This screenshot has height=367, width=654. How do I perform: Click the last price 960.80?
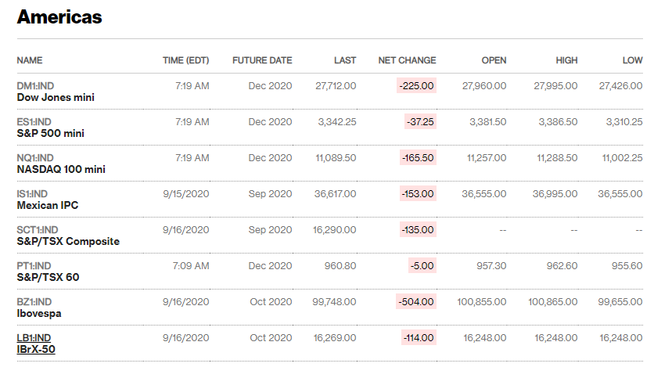pyautogui.click(x=340, y=266)
